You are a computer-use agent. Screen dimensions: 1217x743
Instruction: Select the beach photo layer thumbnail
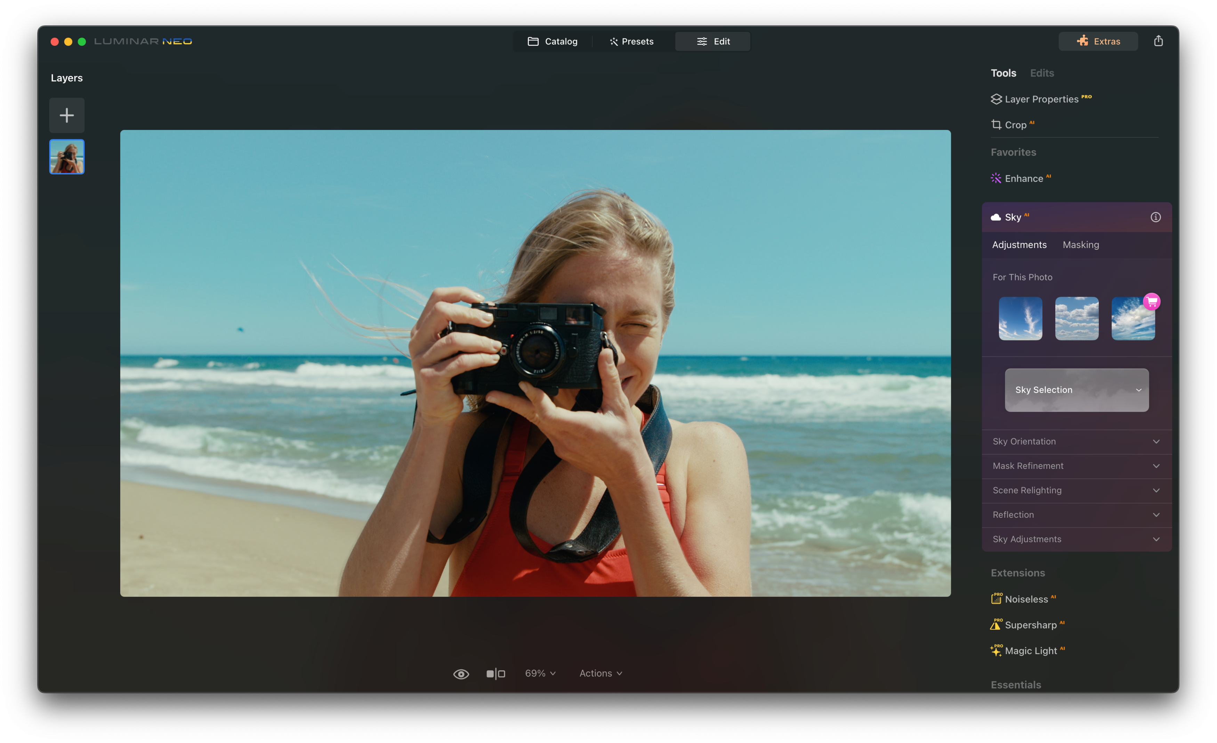(67, 157)
